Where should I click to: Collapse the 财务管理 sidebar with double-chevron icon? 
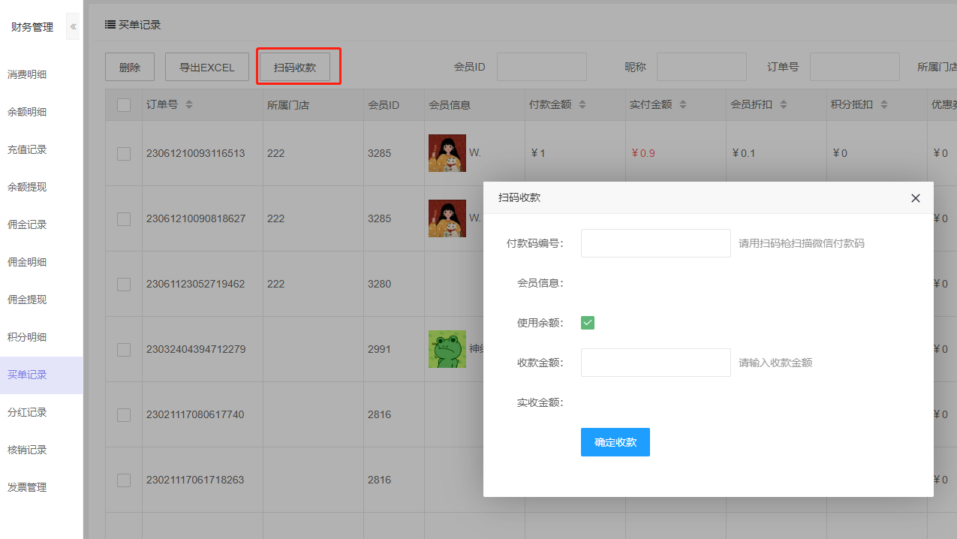click(73, 27)
